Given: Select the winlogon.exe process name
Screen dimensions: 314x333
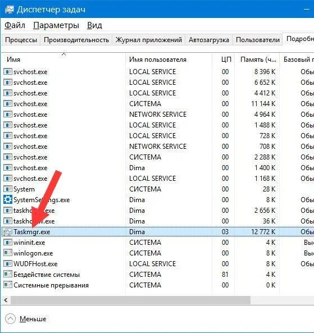Looking at the screenshot, I should pos(33,253).
